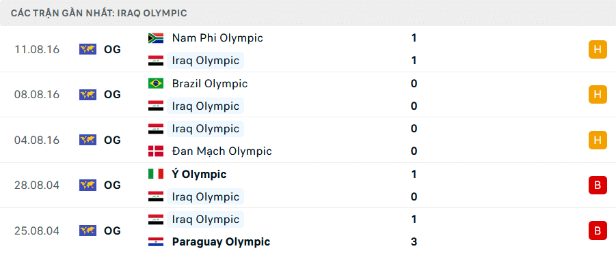Click the world map icon for 11.08.16 match

tap(88, 49)
